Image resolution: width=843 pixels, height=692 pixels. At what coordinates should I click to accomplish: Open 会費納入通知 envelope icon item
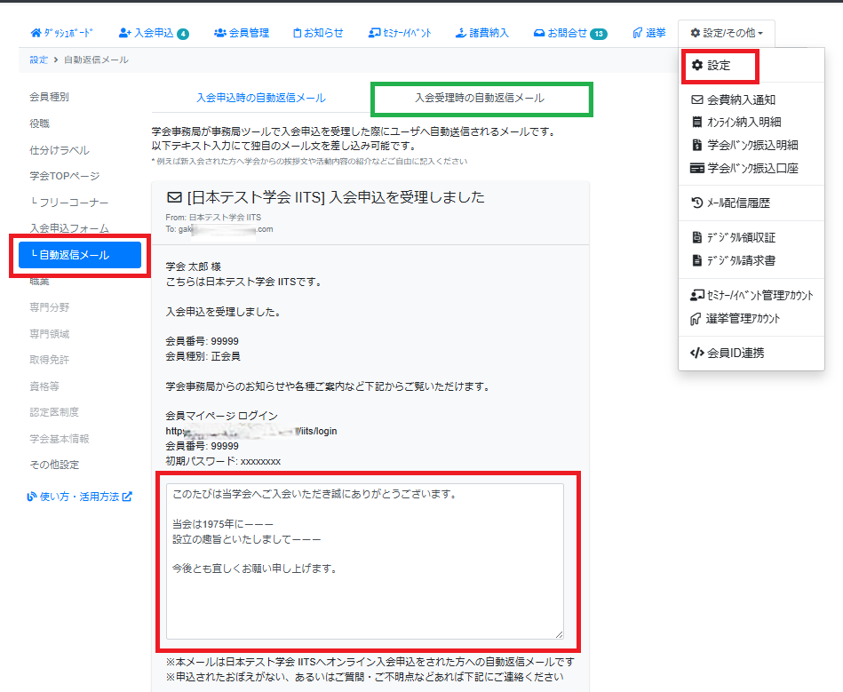pos(696,100)
